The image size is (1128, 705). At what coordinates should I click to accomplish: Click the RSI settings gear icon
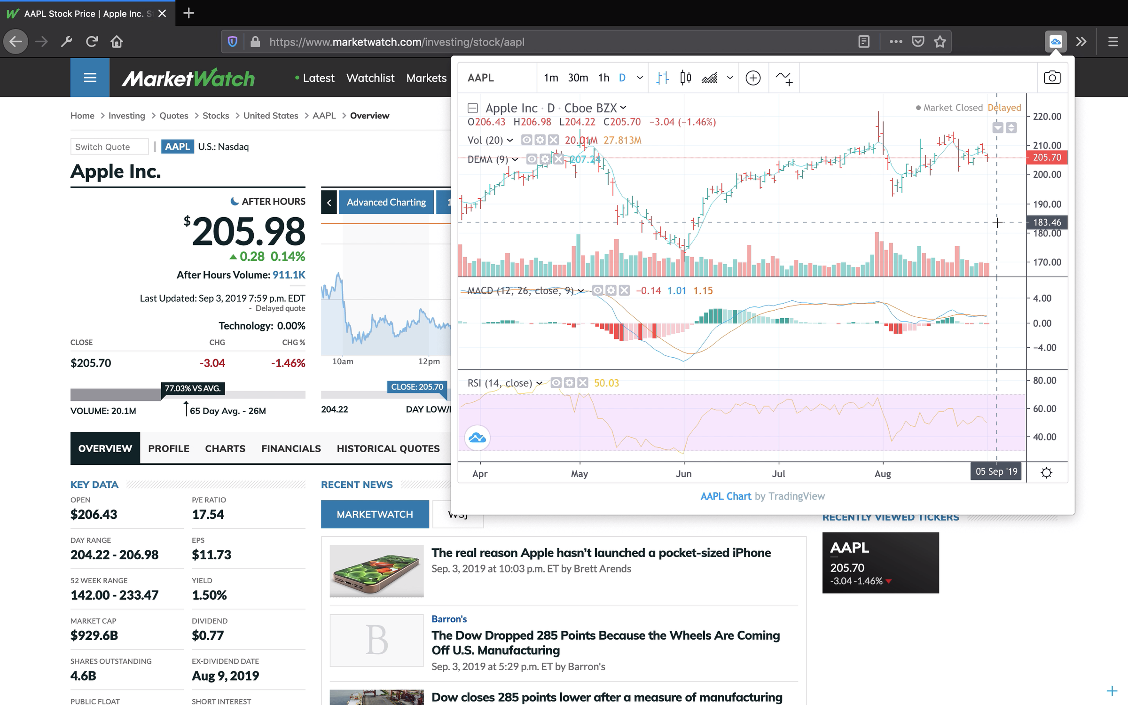coord(568,383)
